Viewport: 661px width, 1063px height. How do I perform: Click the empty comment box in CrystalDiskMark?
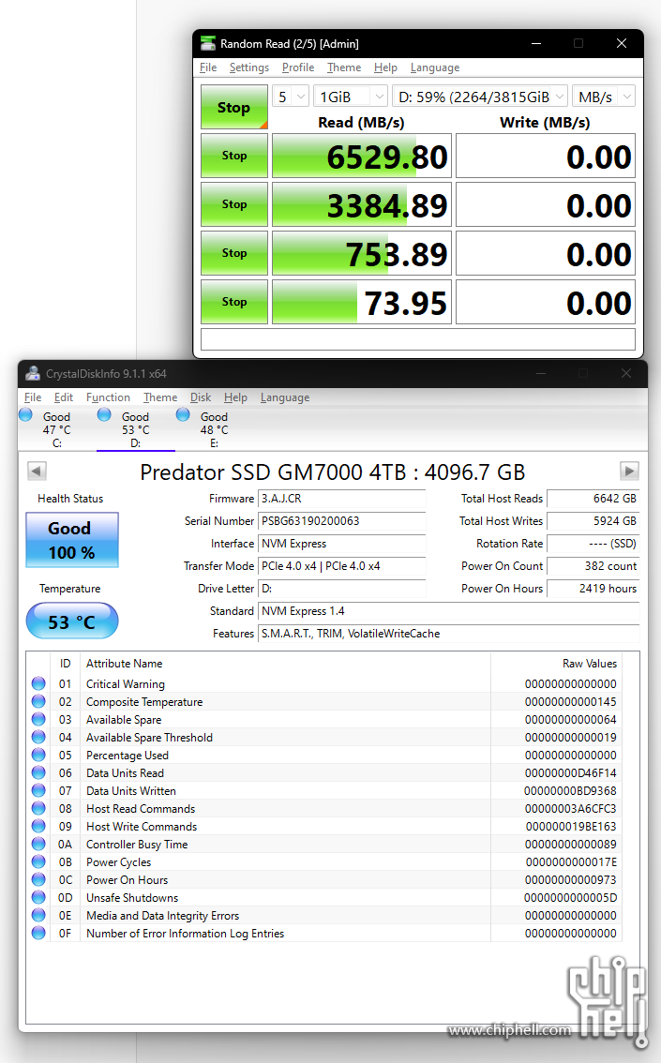tap(417, 339)
